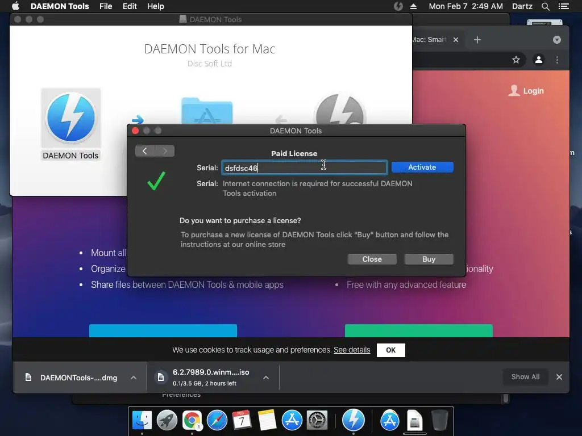Click the blue download button on webpage
This screenshot has height=436, width=582.
click(163, 331)
